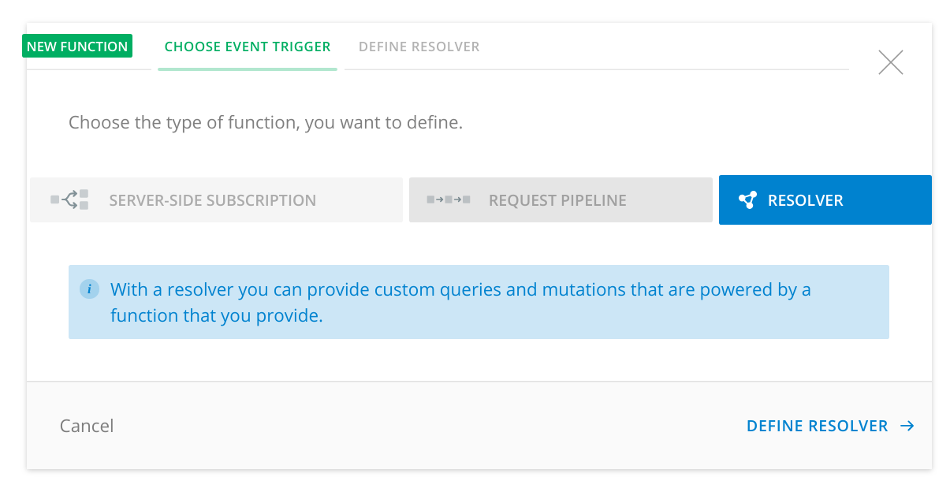This screenshot has height=492, width=950.
Task: Proceed via the Define Resolver footer link
Action: tap(830, 426)
